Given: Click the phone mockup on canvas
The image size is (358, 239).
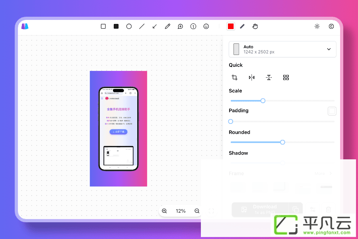Looking at the screenshot, I should 118,129.
